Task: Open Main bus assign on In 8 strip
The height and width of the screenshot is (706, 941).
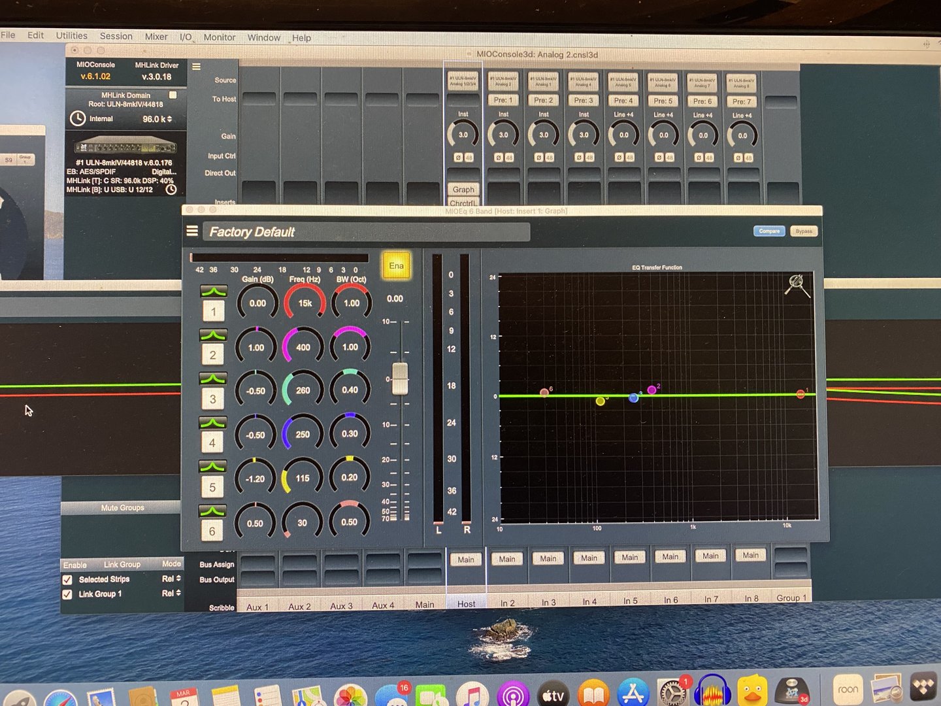Action: click(x=751, y=555)
